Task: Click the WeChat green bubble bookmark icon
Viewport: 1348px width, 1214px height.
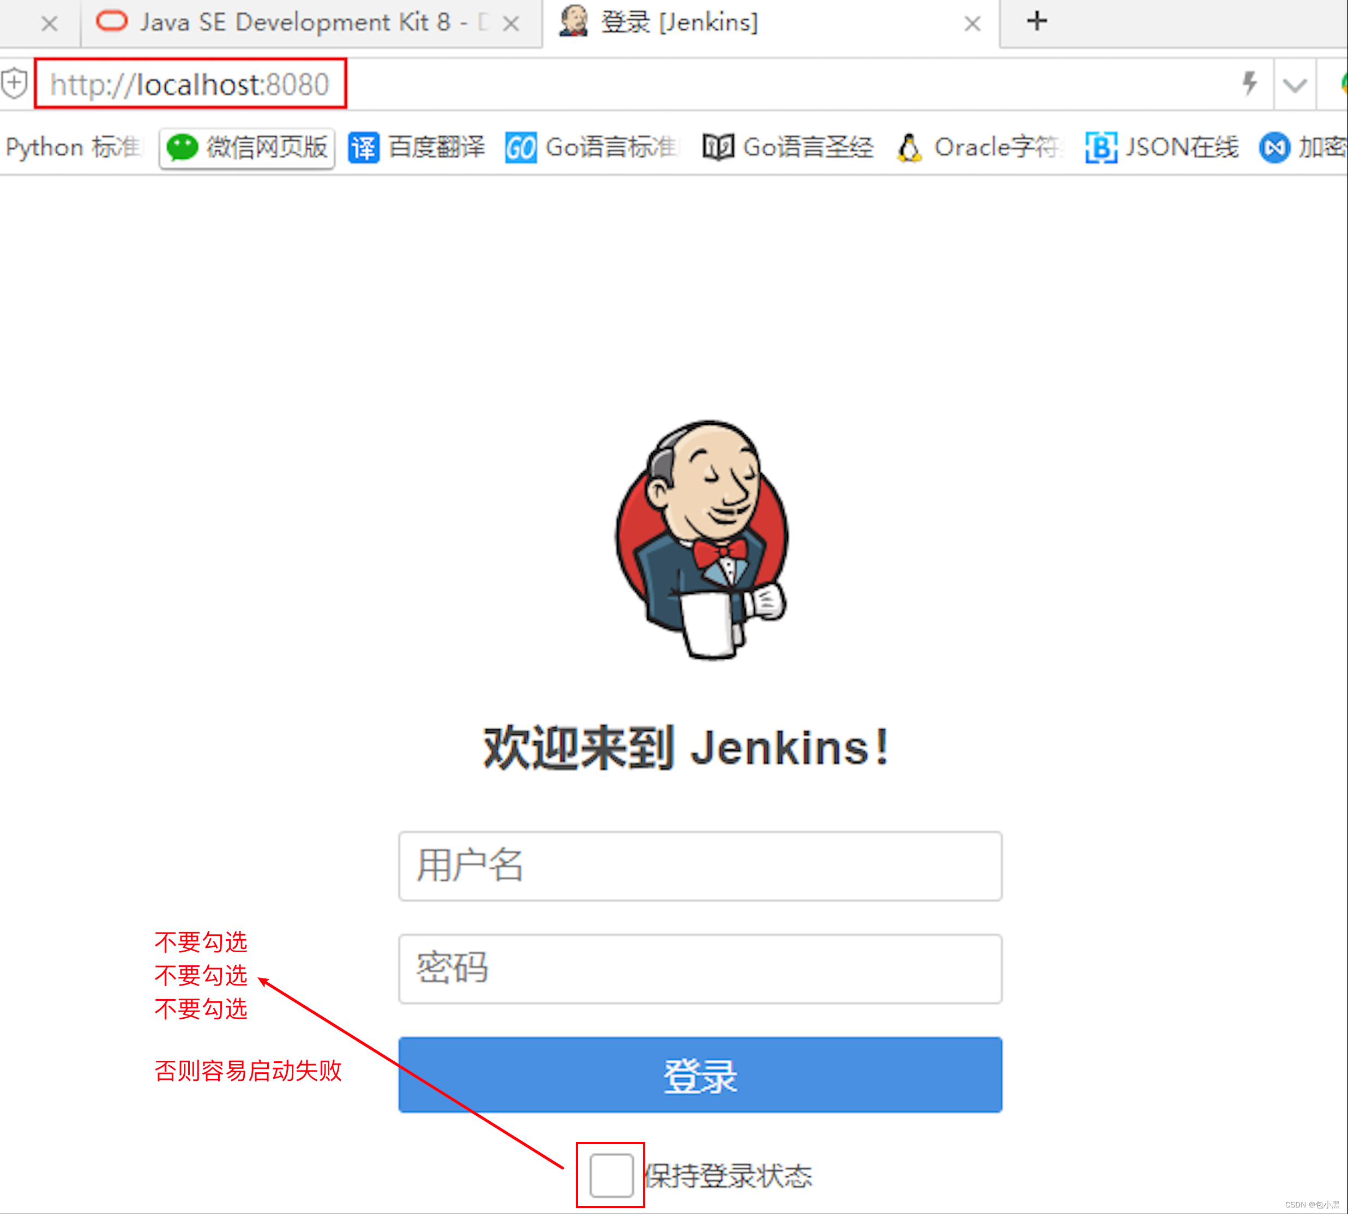Action: (182, 147)
